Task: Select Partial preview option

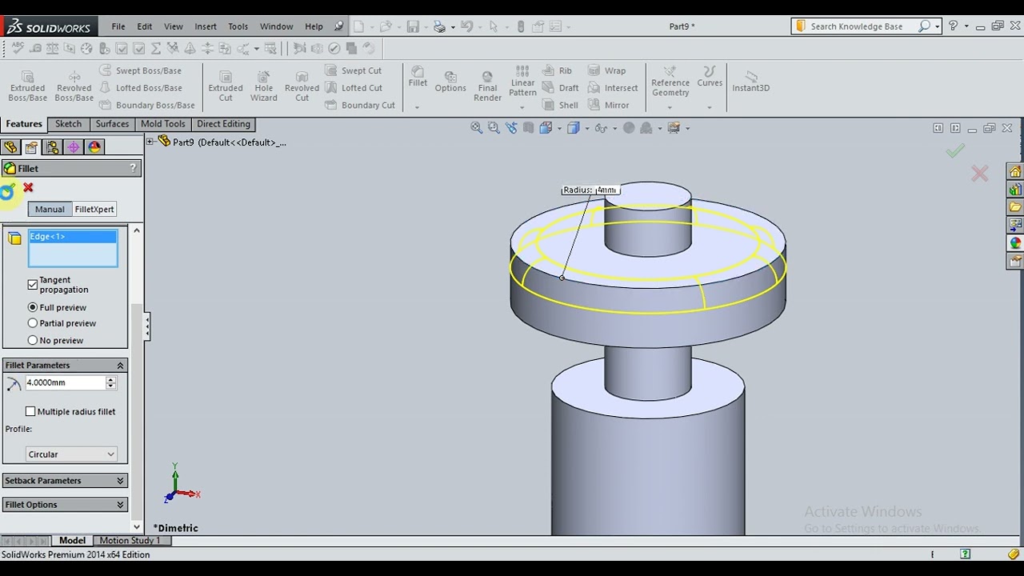Action: (33, 323)
